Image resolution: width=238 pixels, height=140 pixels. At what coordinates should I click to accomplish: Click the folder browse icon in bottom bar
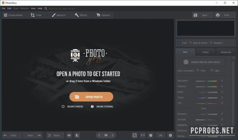click(106, 135)
